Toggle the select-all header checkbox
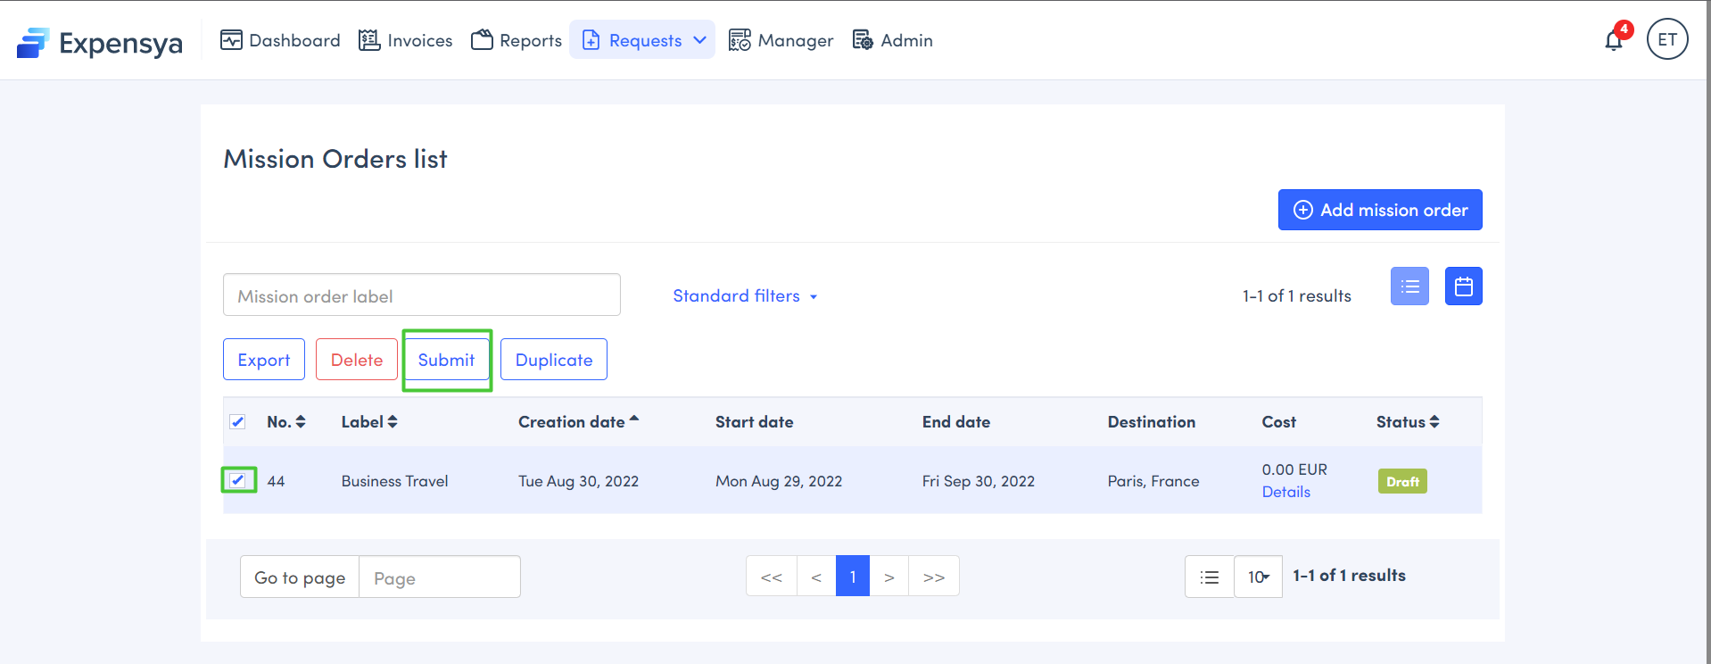Screen dimensions: 1711x664 (x=237, y=422)
